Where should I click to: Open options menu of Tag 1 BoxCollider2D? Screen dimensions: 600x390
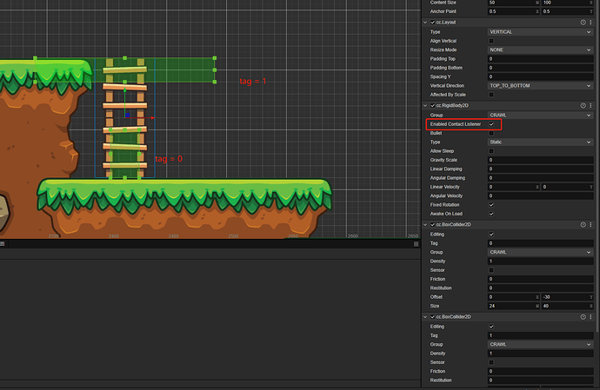click(590, 317)
